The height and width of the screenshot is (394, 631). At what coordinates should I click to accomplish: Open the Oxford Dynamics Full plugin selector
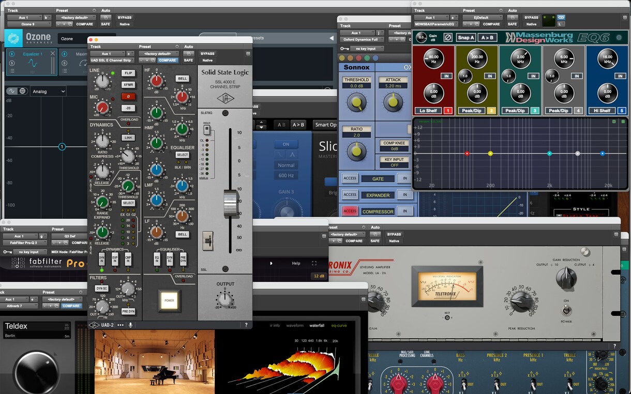[x=361, y=40]
